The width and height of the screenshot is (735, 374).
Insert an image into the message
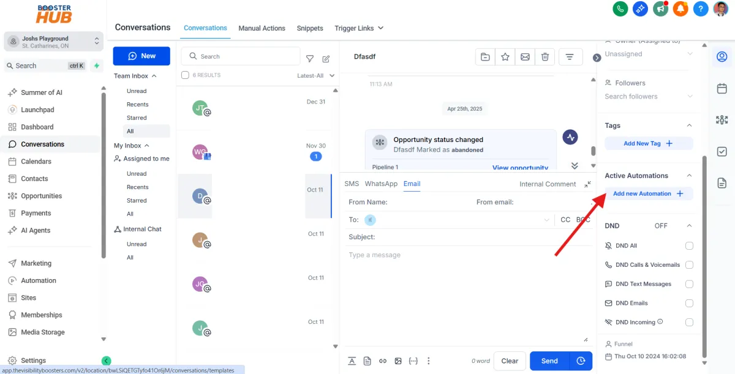(x=398, y=361)
